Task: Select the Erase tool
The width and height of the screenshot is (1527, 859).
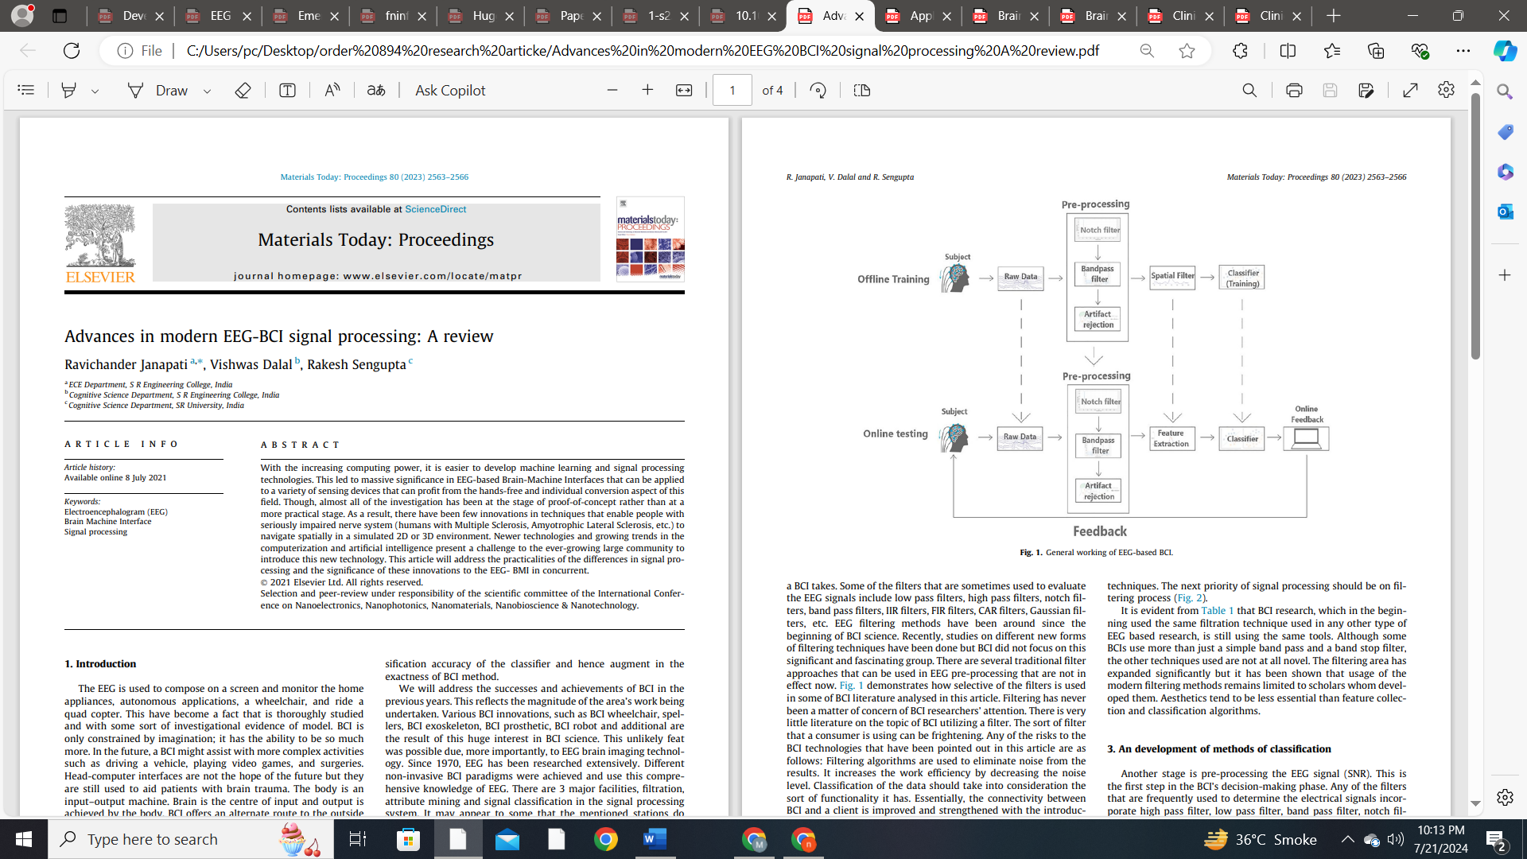Action: [x=243, y=90]
